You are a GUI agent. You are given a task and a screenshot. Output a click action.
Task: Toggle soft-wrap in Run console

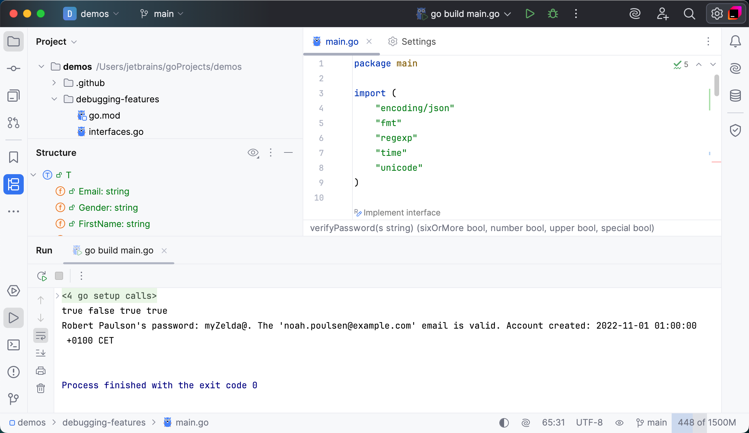click(41, 336)
